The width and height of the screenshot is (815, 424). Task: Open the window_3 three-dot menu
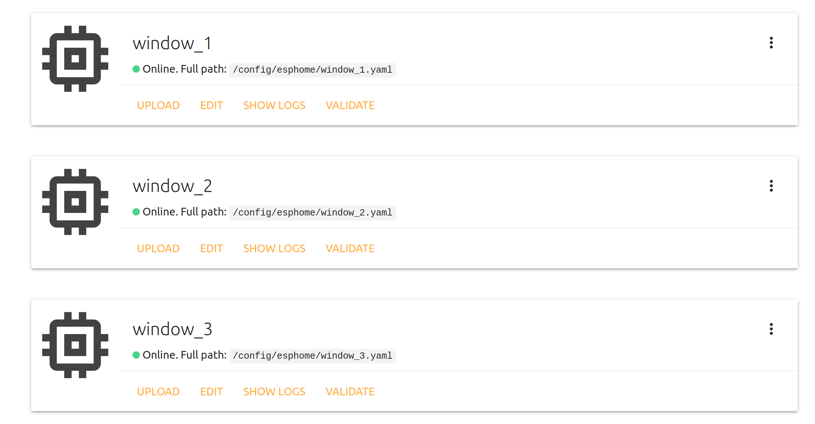[x=771, y=329]
